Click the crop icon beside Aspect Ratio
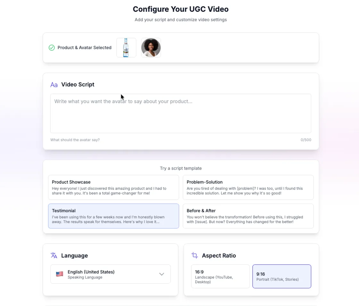This screenshot has width=359, height=306. (x=195, y=255)
